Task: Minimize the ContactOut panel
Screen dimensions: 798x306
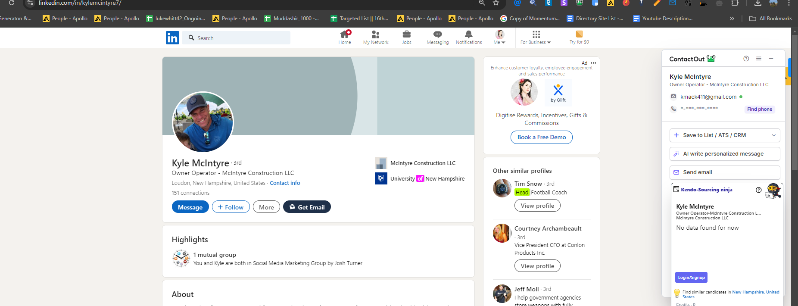Action: pos(771,59)
